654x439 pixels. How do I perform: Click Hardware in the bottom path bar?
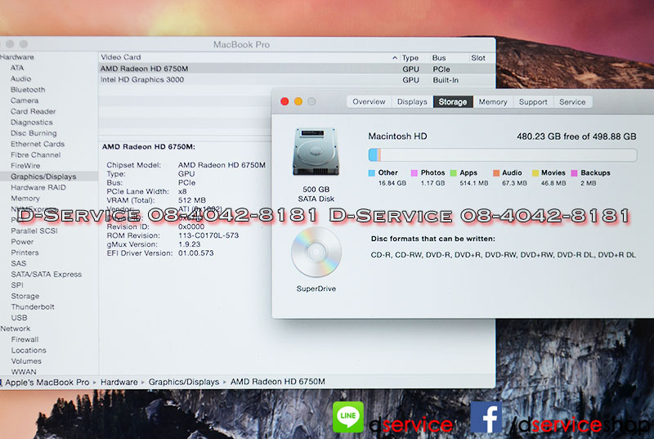(119, 382)
